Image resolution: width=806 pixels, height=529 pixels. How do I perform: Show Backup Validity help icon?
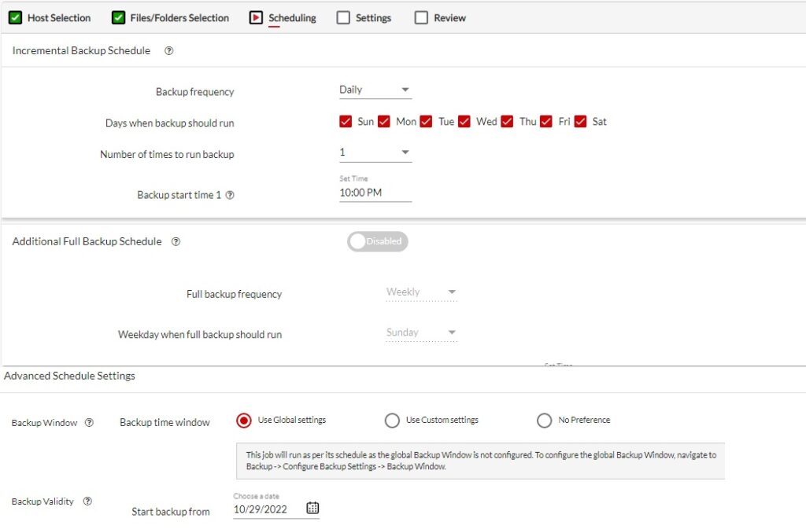(87, 501)
